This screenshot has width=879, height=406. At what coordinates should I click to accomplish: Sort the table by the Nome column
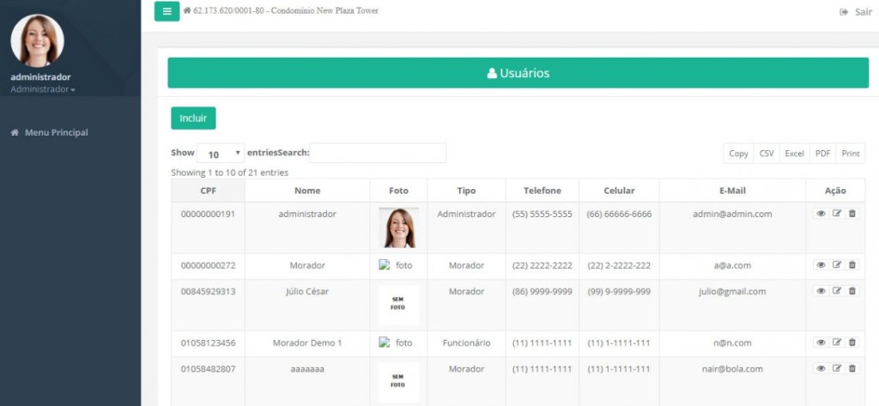tap(306, 191)
